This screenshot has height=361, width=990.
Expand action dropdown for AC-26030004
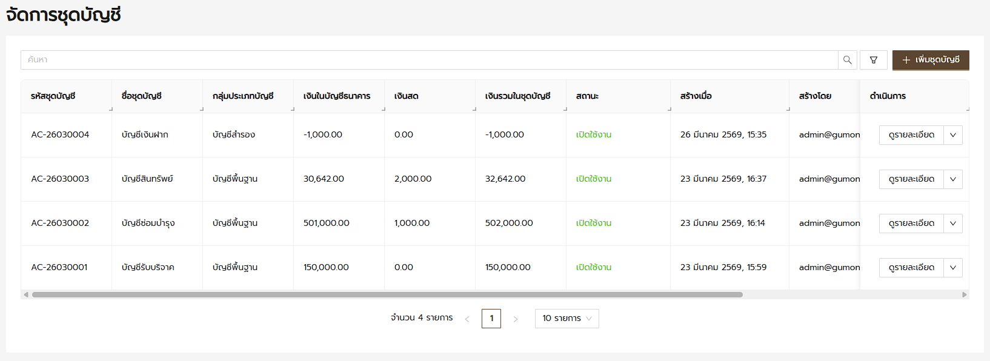pos(952,135)
